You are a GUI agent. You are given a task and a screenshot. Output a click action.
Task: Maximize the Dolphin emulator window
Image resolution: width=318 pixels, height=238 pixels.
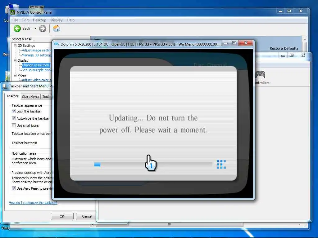pyautogui.click(x=234, y=43)
